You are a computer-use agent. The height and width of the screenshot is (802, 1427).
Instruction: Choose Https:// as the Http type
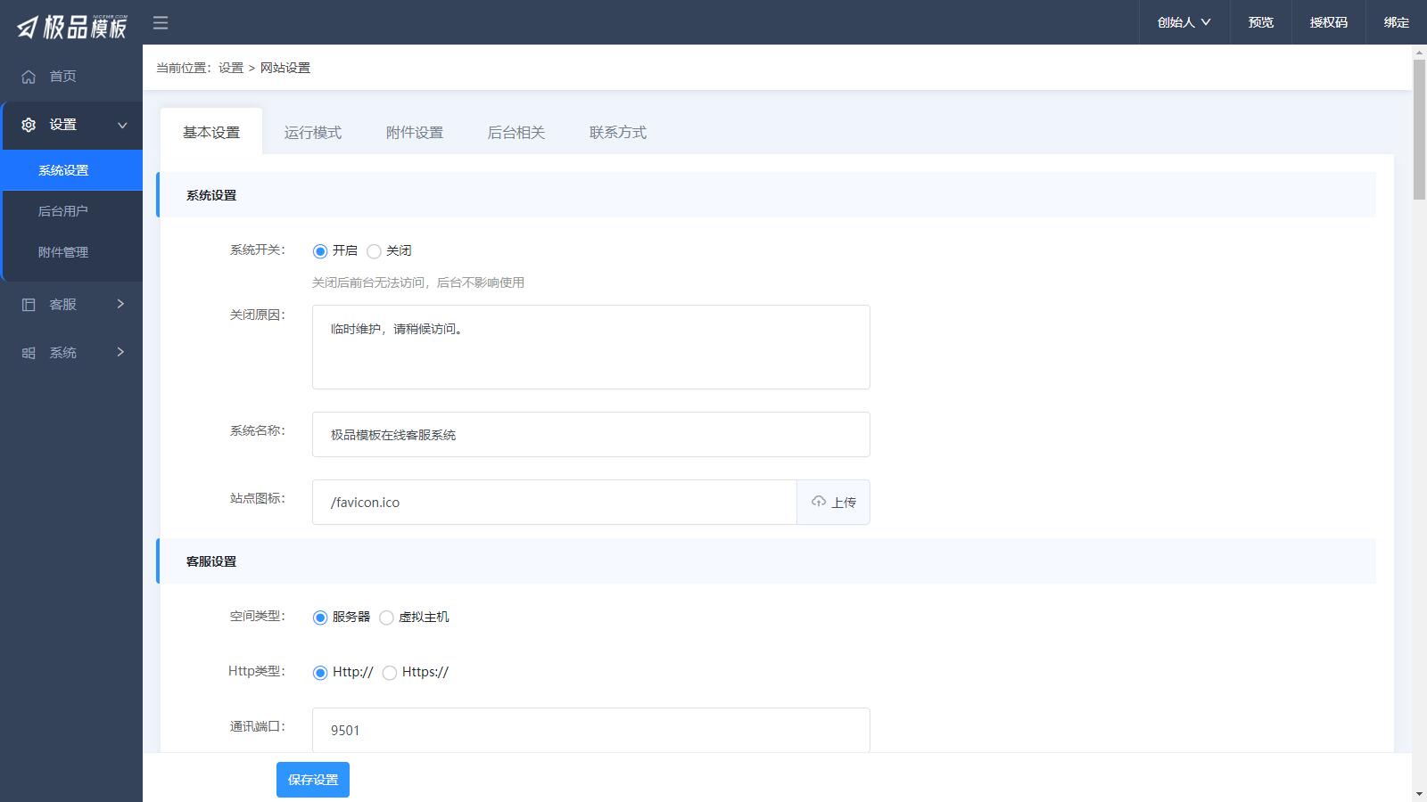pos(390,674)
